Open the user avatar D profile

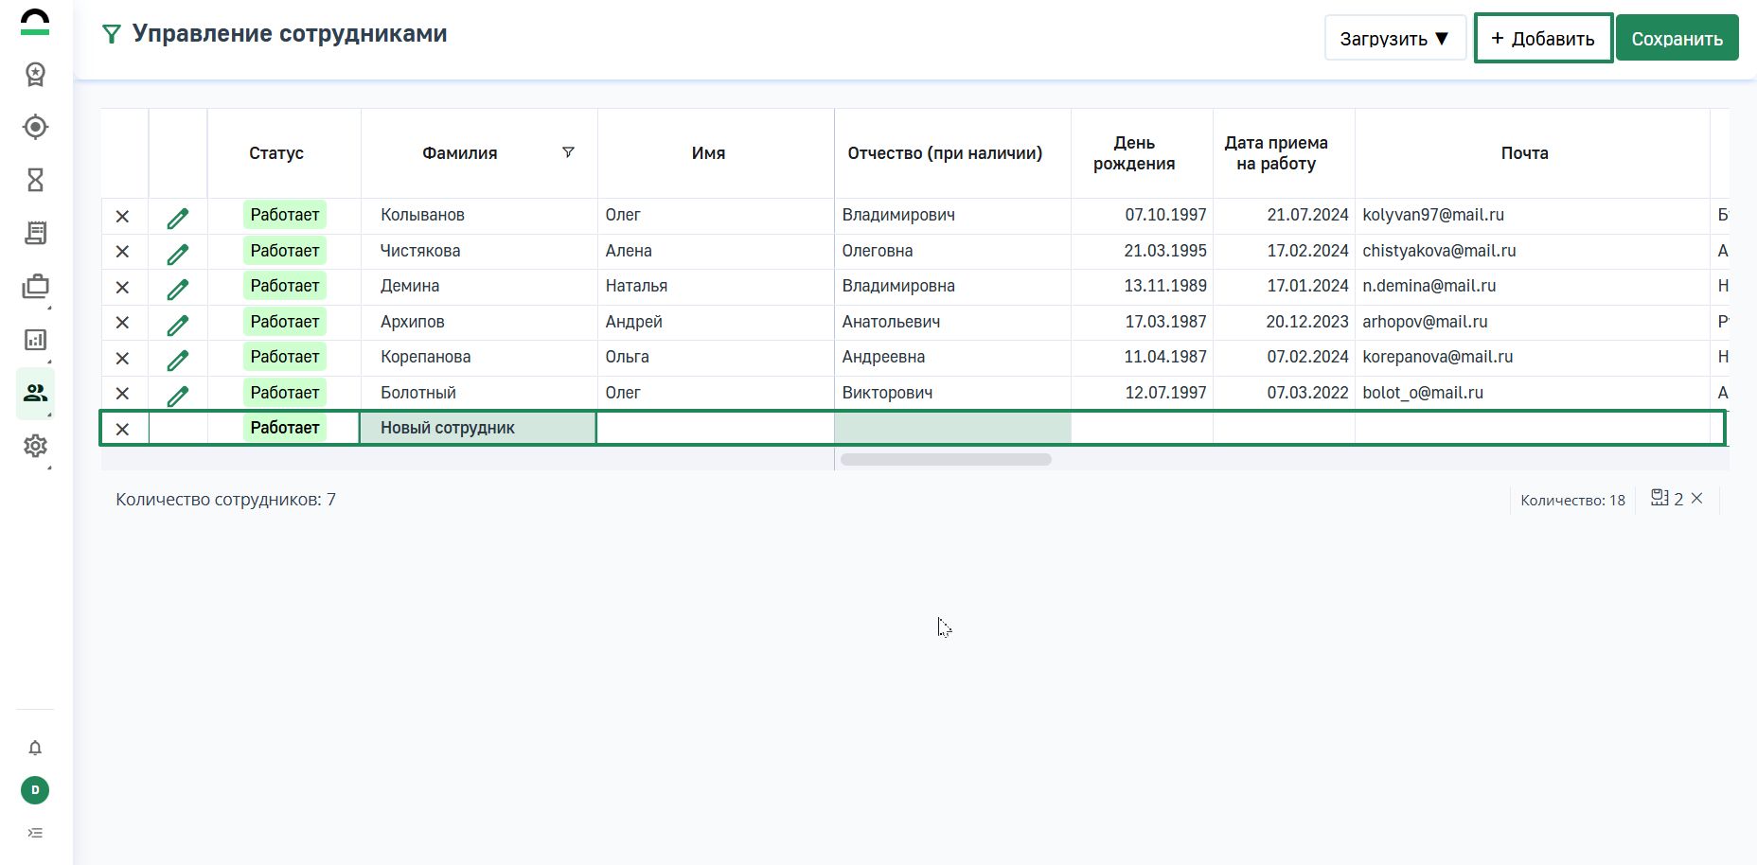(35, 790)
